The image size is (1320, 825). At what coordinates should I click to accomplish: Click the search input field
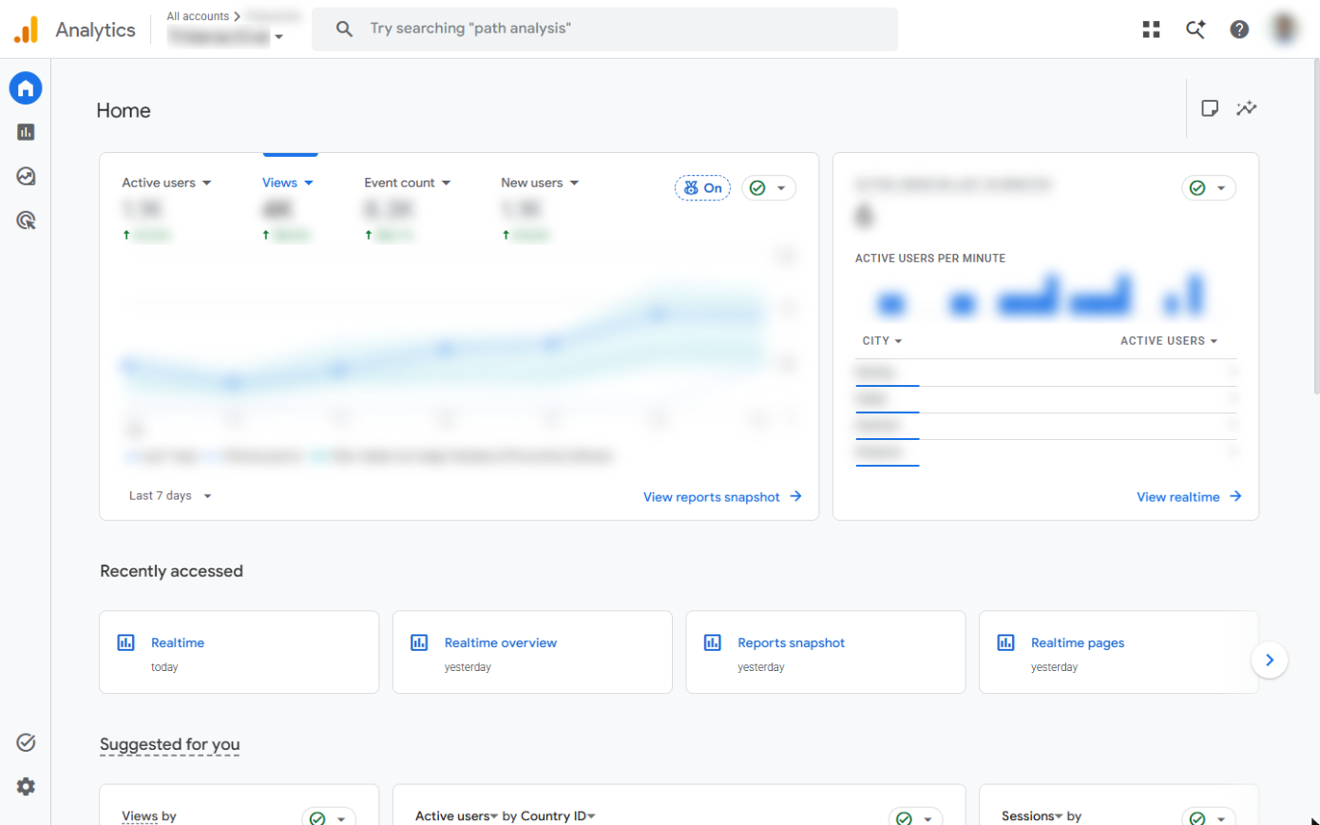(604, 29)
